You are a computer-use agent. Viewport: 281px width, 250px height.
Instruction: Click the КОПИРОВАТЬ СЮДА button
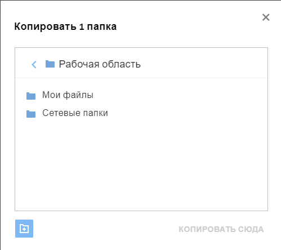click(x=221, y=229)
